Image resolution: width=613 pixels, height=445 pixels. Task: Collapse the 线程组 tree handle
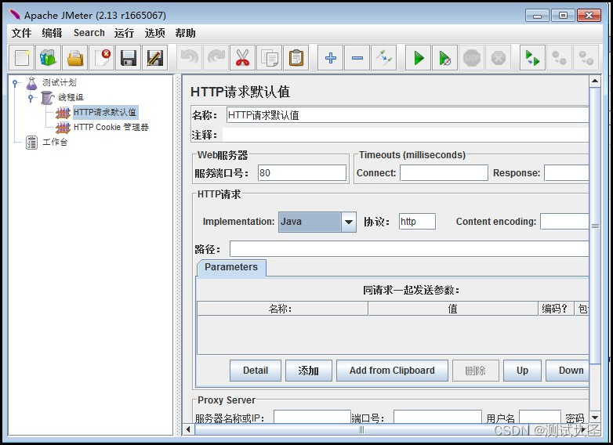(x=31, y=98)
